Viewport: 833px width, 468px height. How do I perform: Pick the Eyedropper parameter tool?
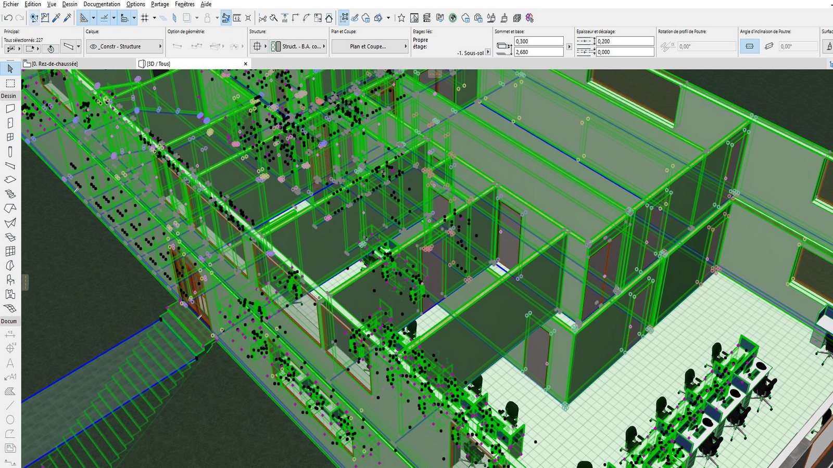[56, 18]
